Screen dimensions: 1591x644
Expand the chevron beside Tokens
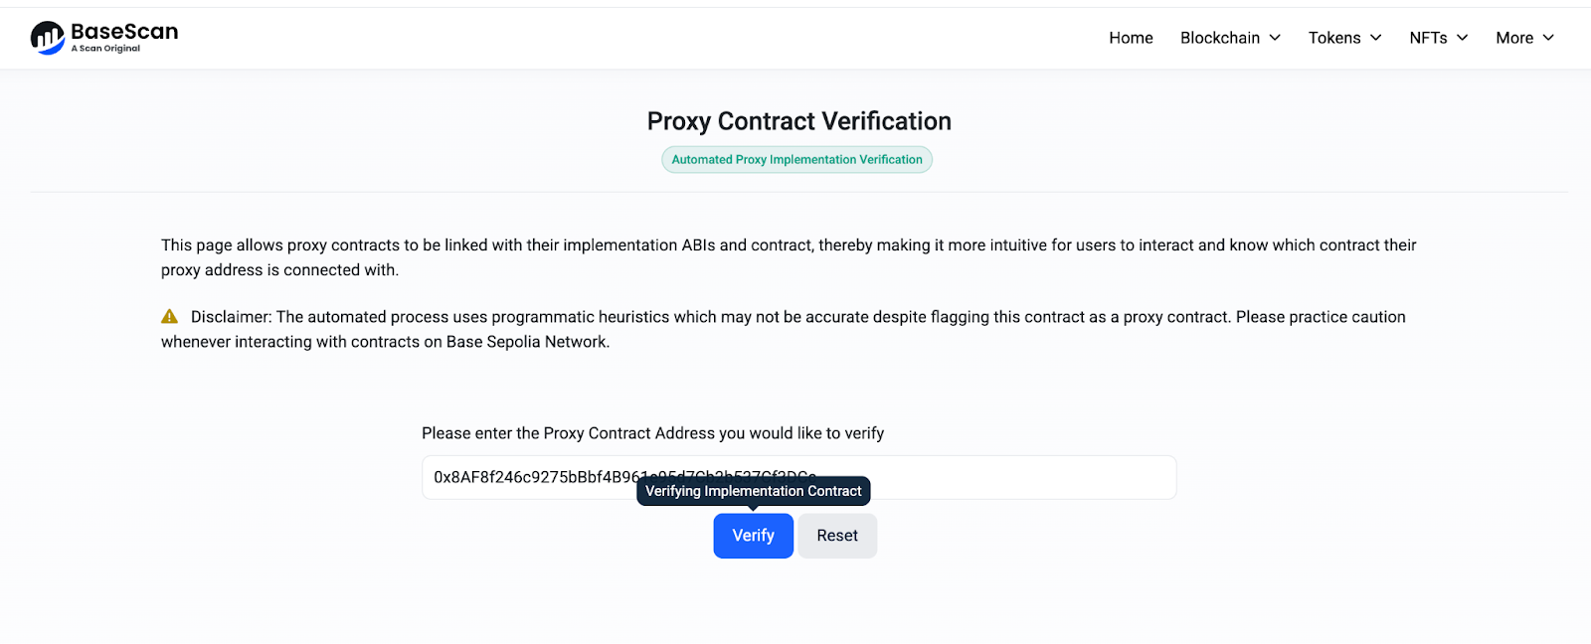click(x=1376, y=38)
